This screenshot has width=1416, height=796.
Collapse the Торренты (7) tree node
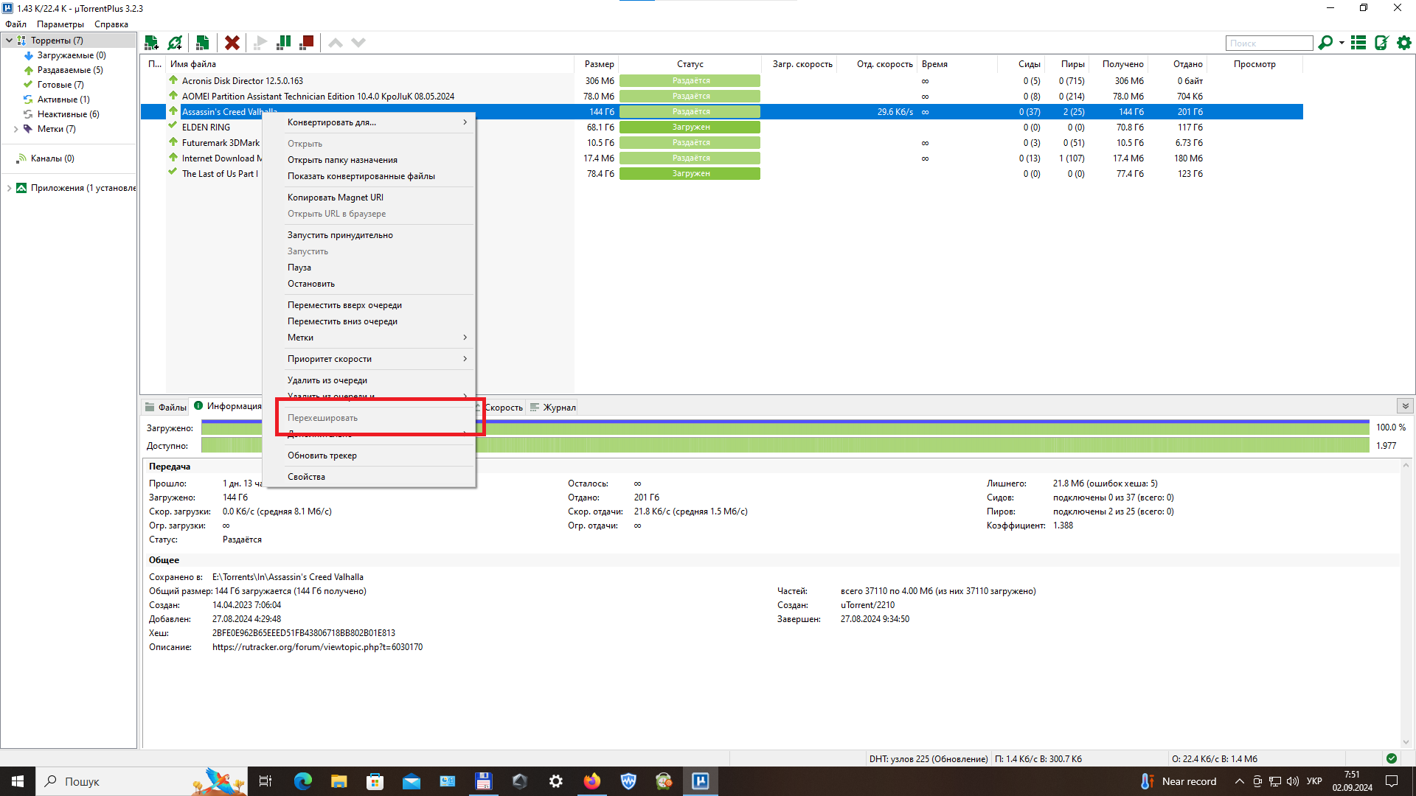9,41
